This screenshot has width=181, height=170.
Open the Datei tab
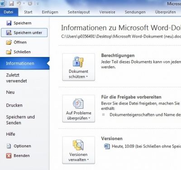click(x=9, y=12)
